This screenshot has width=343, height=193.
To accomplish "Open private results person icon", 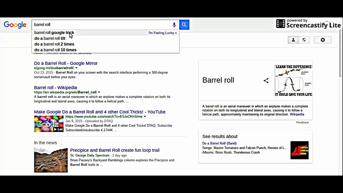I will pos(293,40).
